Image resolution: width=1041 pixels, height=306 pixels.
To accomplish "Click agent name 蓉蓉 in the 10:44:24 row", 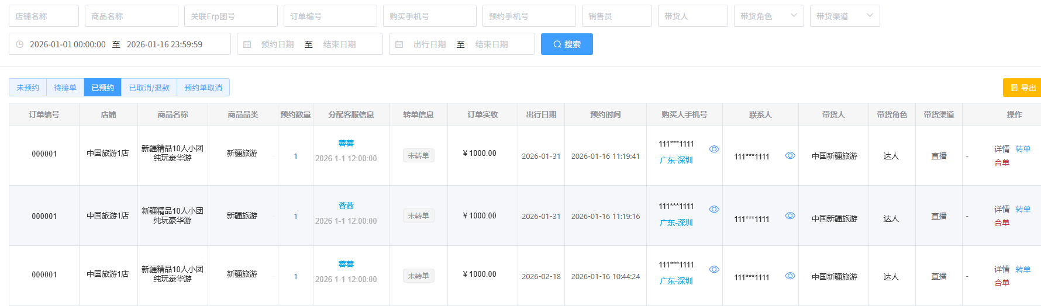I will [346, 264].
